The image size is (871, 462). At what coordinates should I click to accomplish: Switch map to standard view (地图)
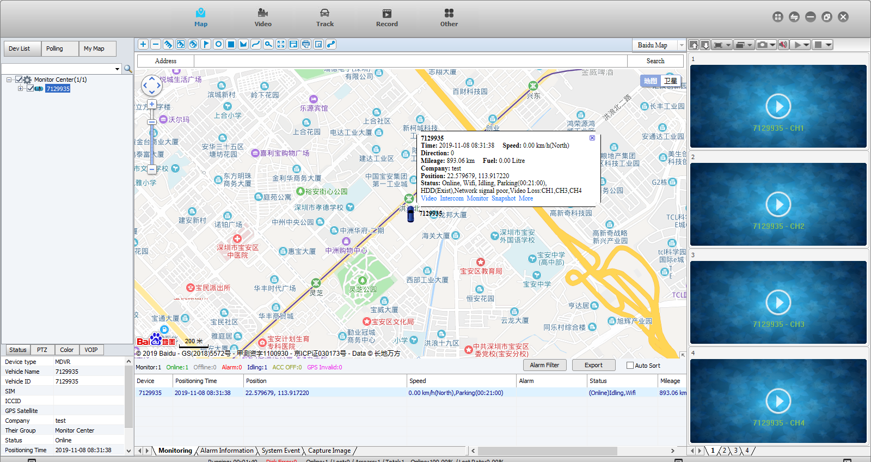pos(651,81)
